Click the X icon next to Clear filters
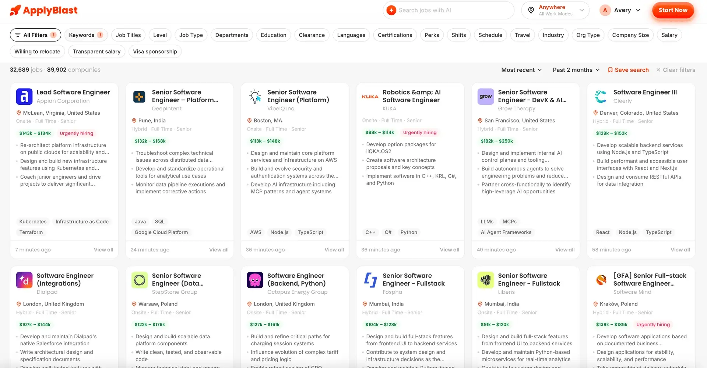 tap(658, 70)
